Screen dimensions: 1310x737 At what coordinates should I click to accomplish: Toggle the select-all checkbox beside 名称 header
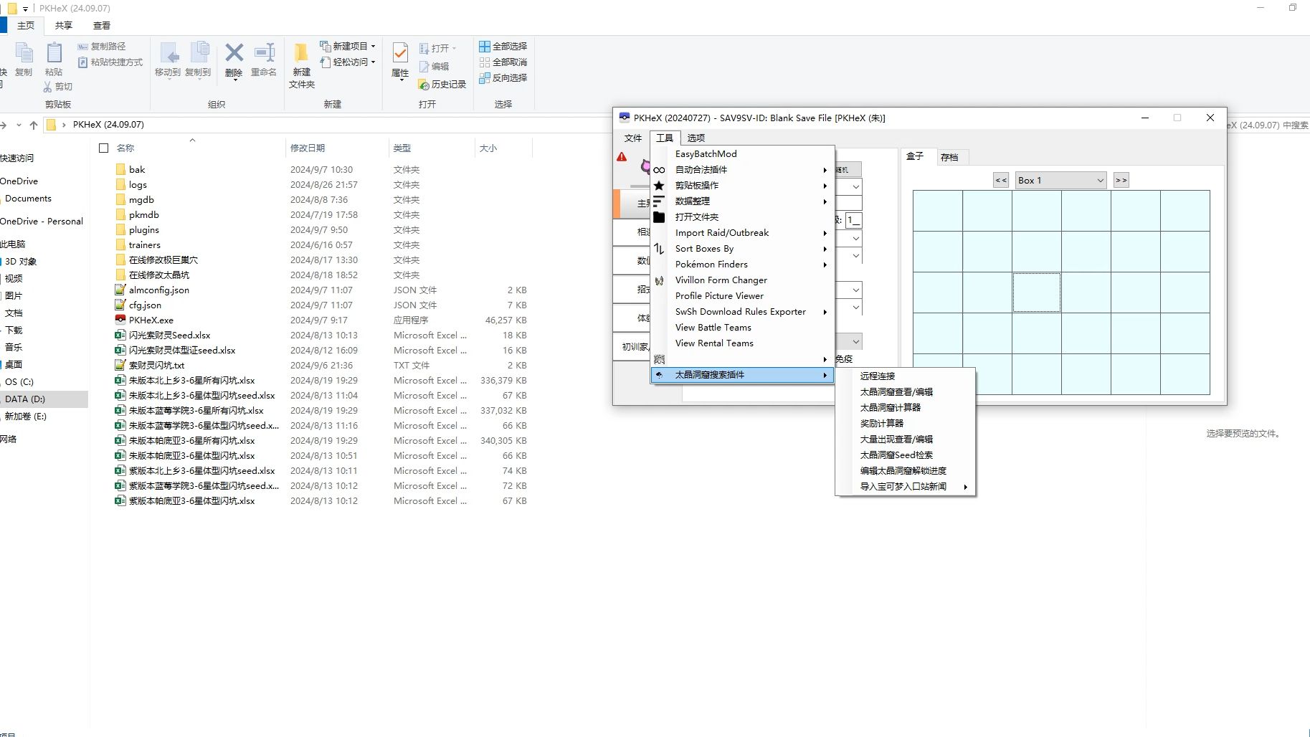[103, 148]
